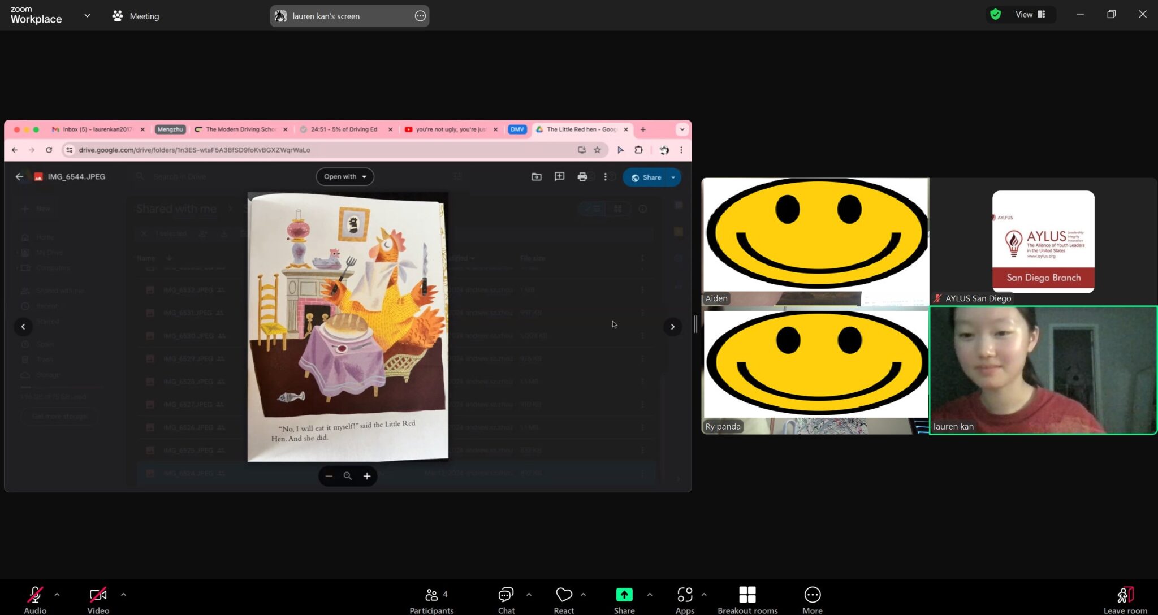Expand apps options arrow next to Apps
This screenshot has height=615, width=1158.
pos(704,594)
